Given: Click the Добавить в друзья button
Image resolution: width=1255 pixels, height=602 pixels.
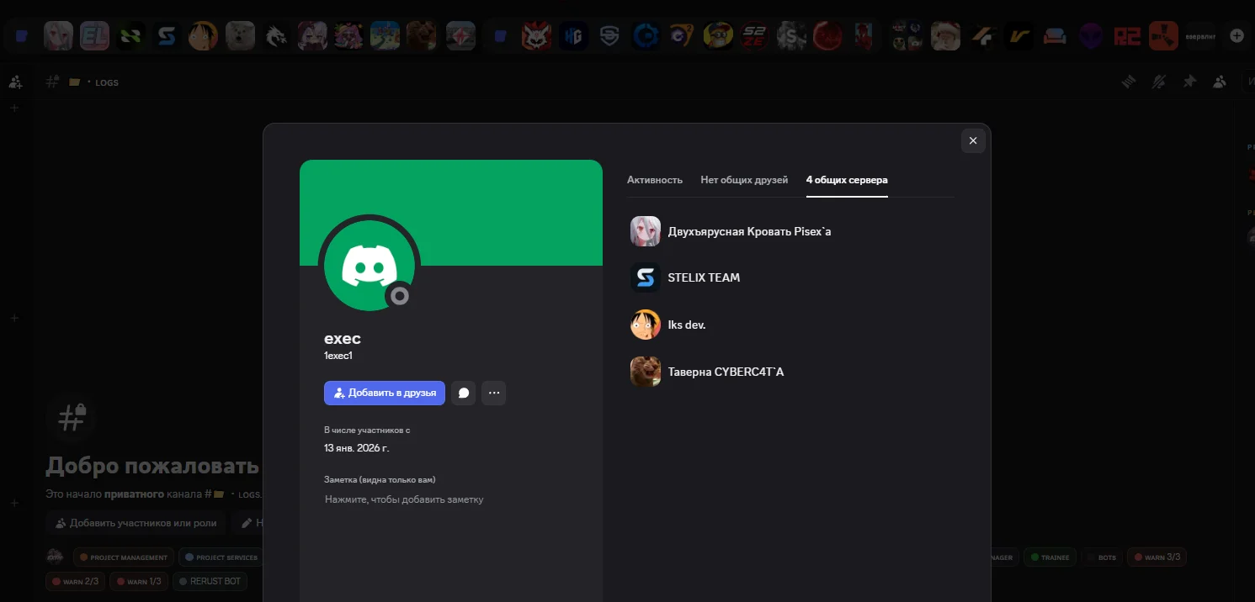Looking at the screenshot, I should 385,393.
